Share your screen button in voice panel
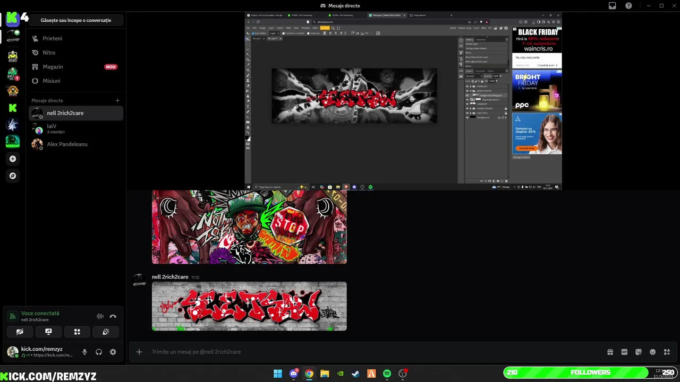 tap(48, 332)
